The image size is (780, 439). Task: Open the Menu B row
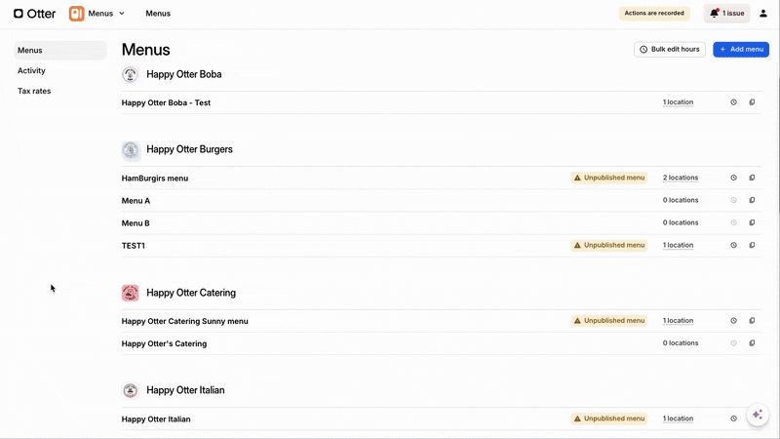pos(136,223)
